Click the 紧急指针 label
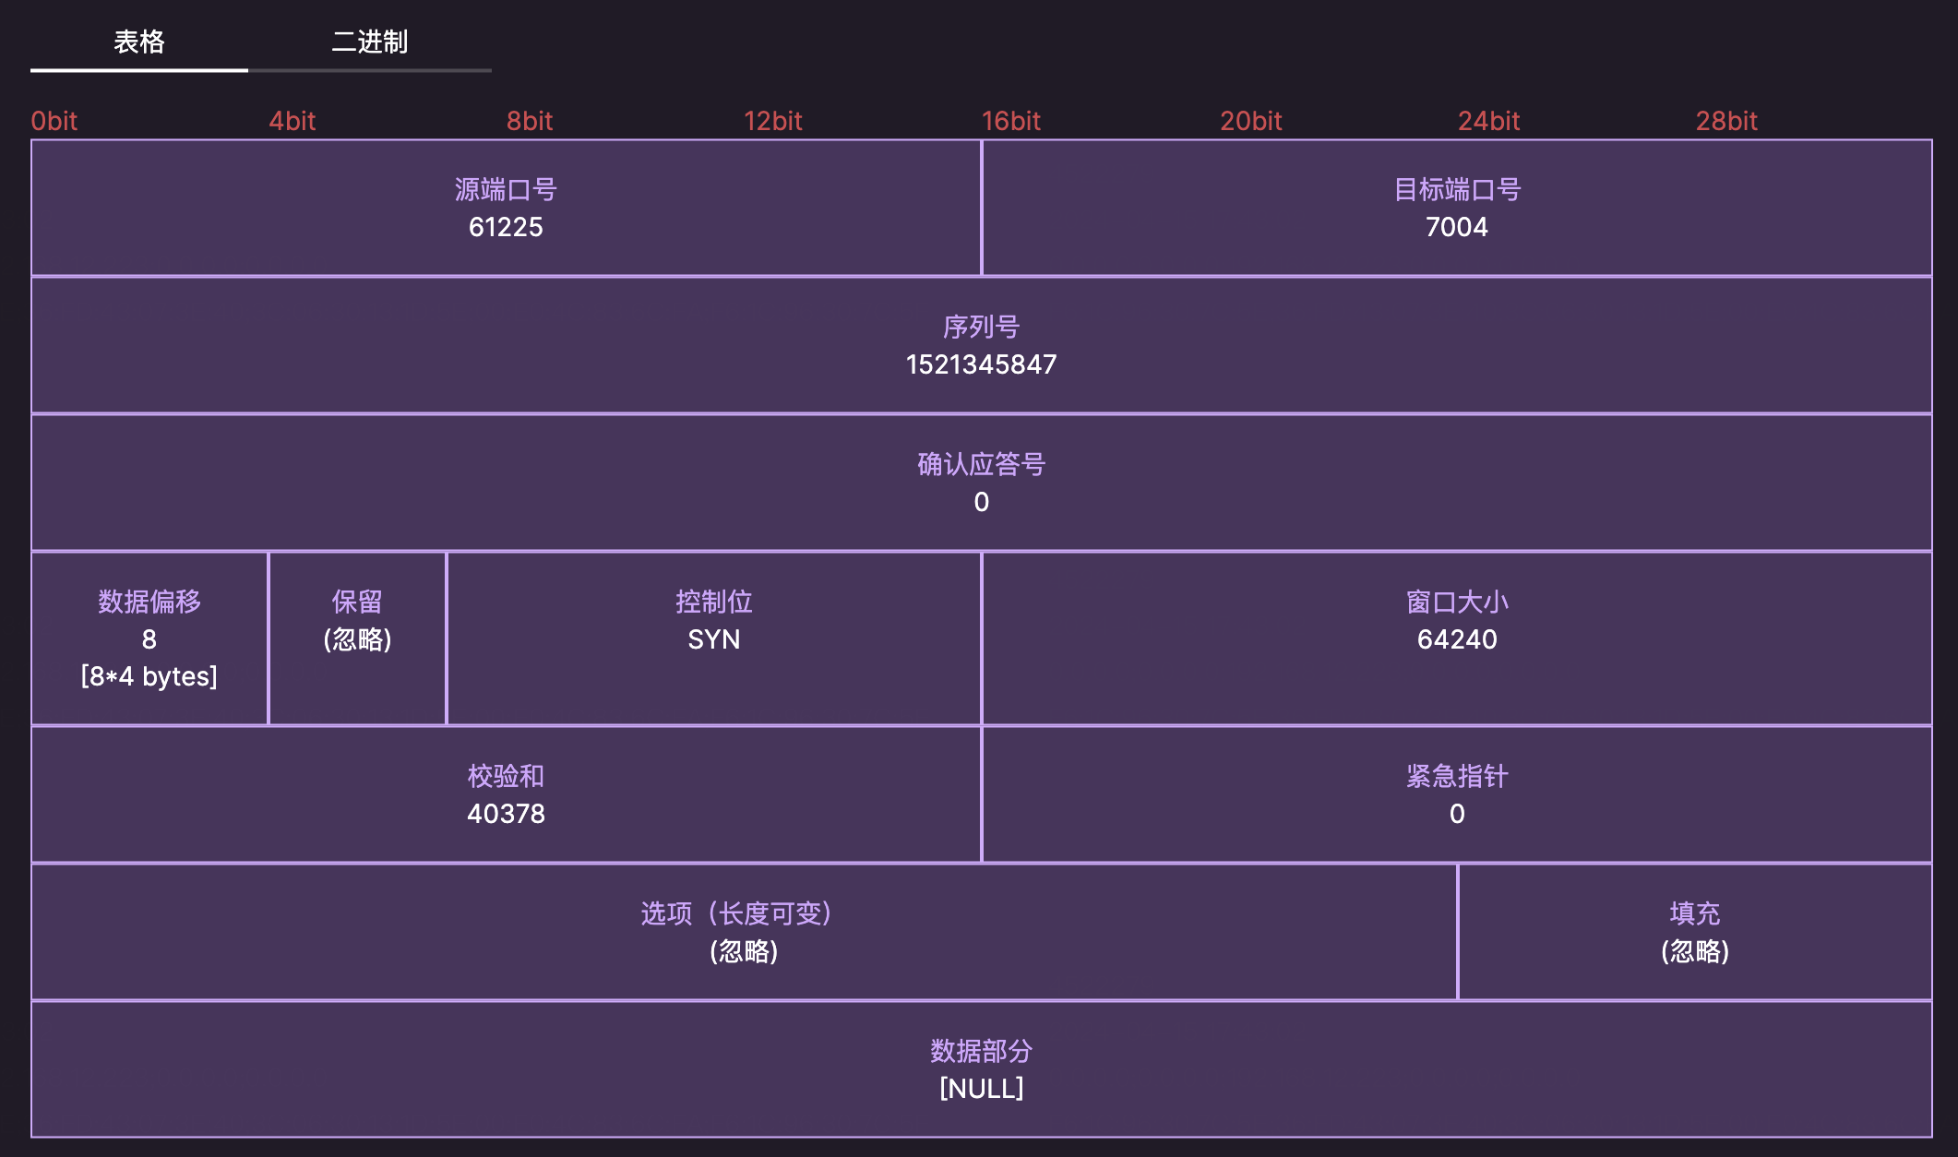1958x1157 pixels. point(1457,776)
